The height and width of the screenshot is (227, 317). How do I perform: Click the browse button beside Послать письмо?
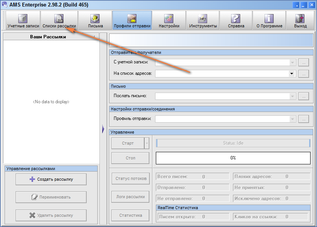pyautogui.click(x=304, y=96)
